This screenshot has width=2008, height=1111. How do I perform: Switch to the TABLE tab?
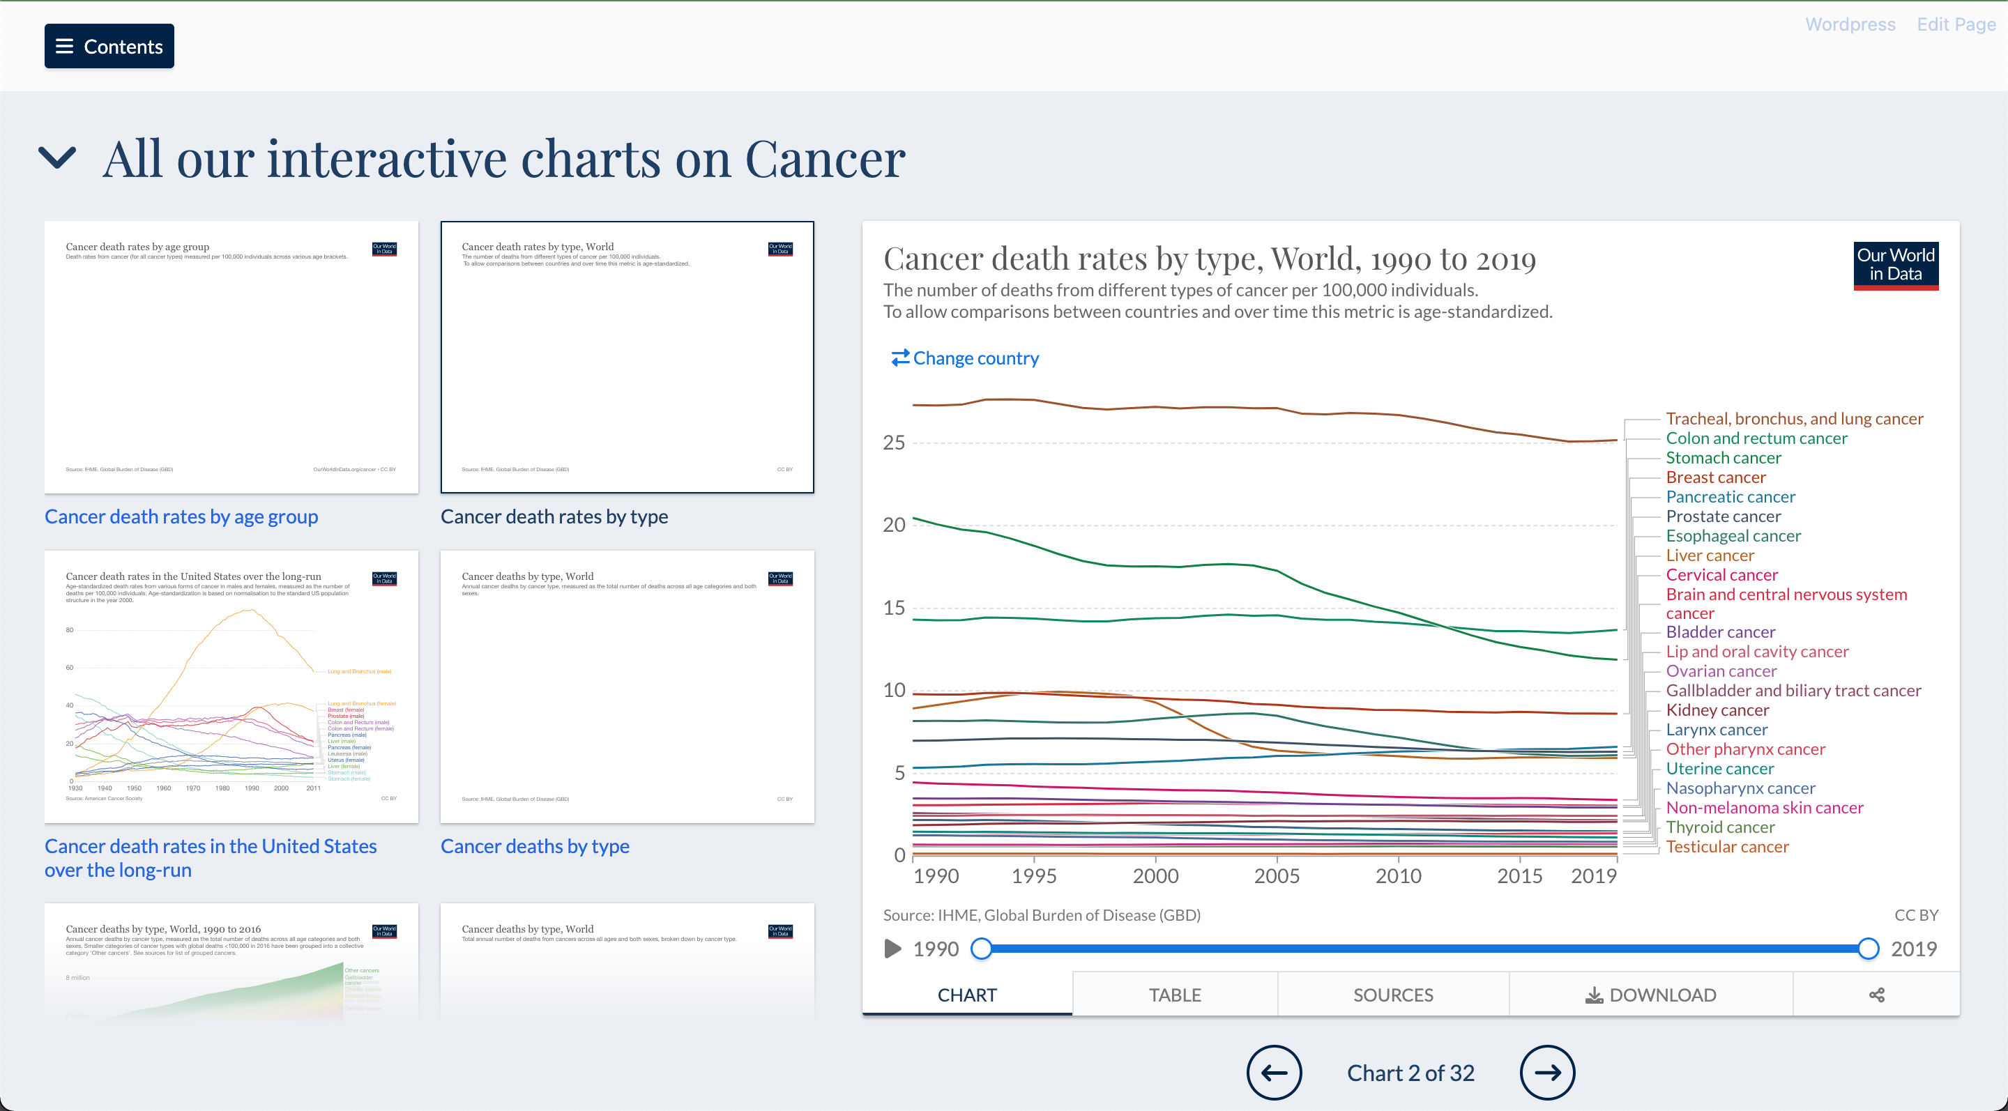click(1174, 994)
